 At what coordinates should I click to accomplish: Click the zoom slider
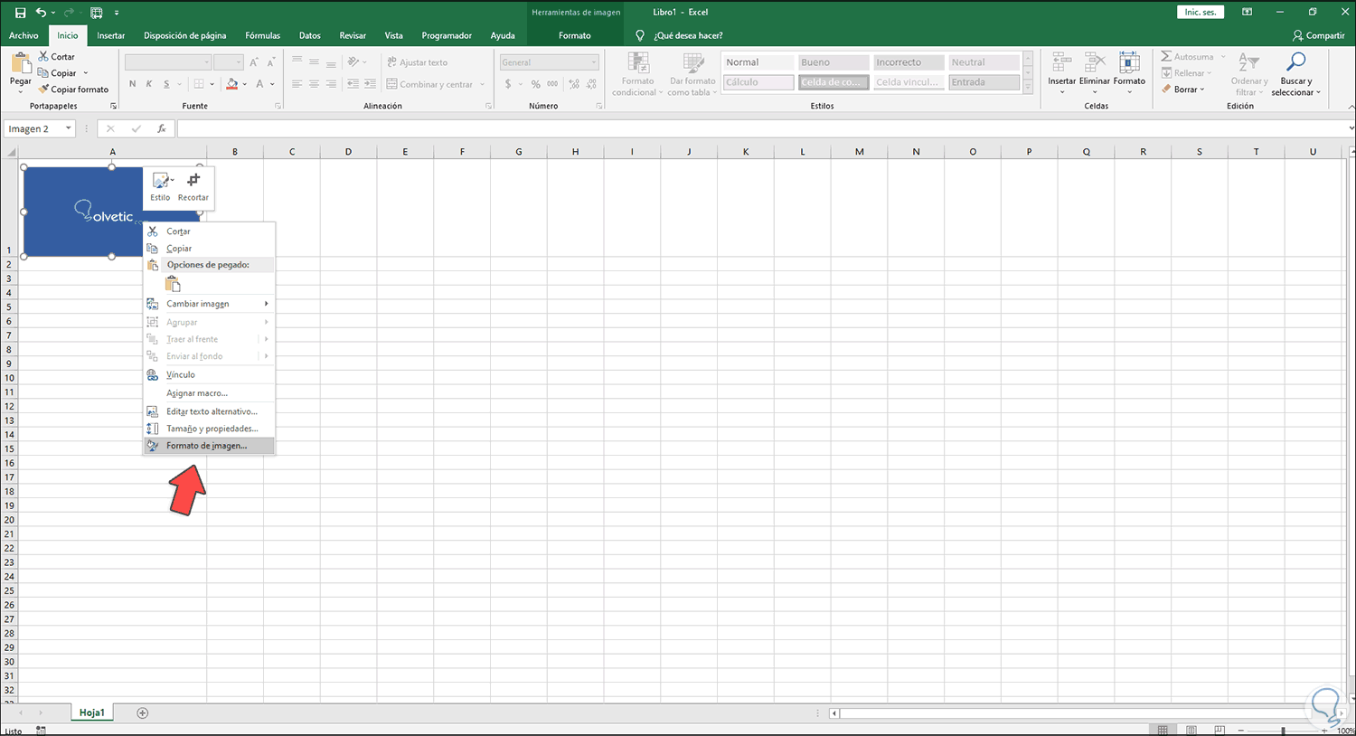coord(1282,730)
